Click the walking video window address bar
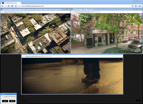This screenshot has width=143, height=104. coord(72,56)
